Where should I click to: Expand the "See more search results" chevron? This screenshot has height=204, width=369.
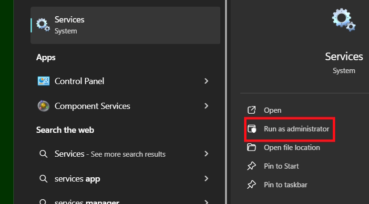206,154
